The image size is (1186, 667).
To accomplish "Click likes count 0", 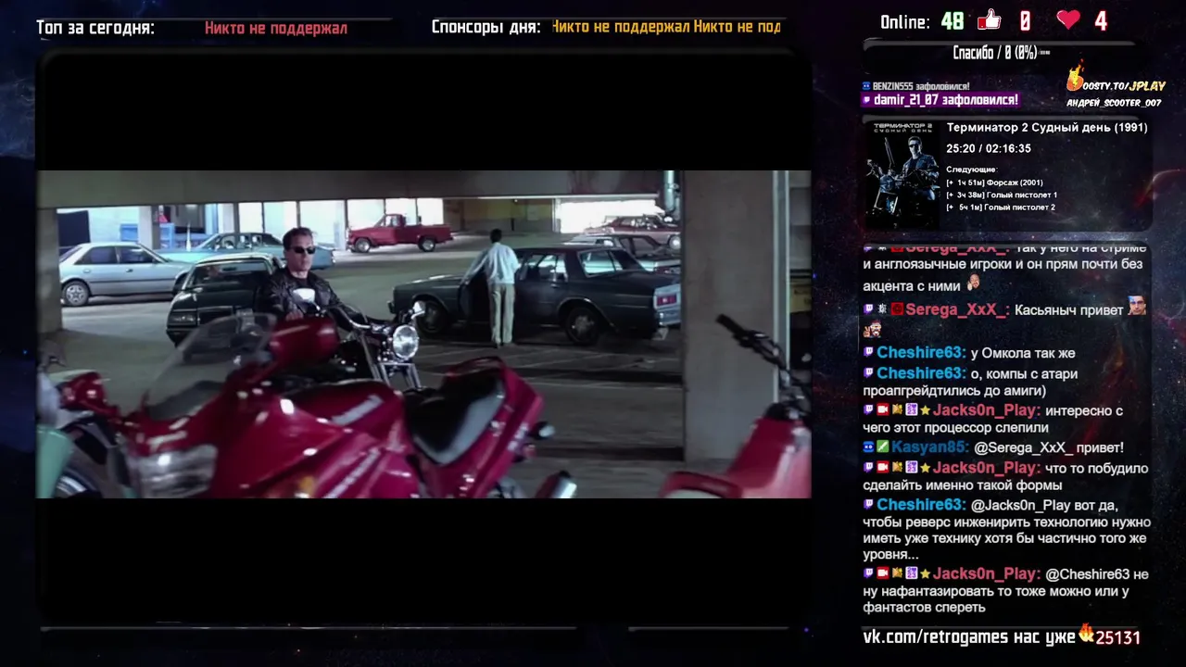I will pyautogui.click(x=1025, y=21).
